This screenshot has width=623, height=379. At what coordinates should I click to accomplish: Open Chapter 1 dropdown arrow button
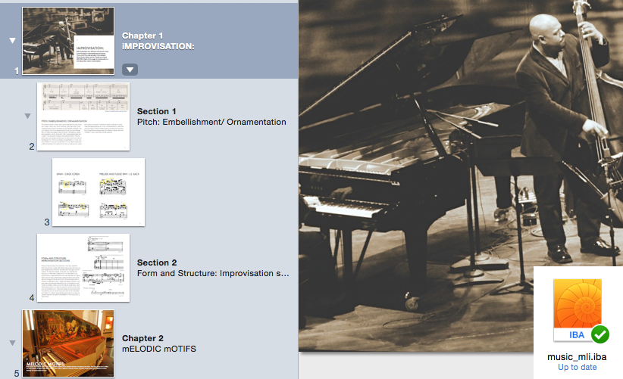coord(130,70)
